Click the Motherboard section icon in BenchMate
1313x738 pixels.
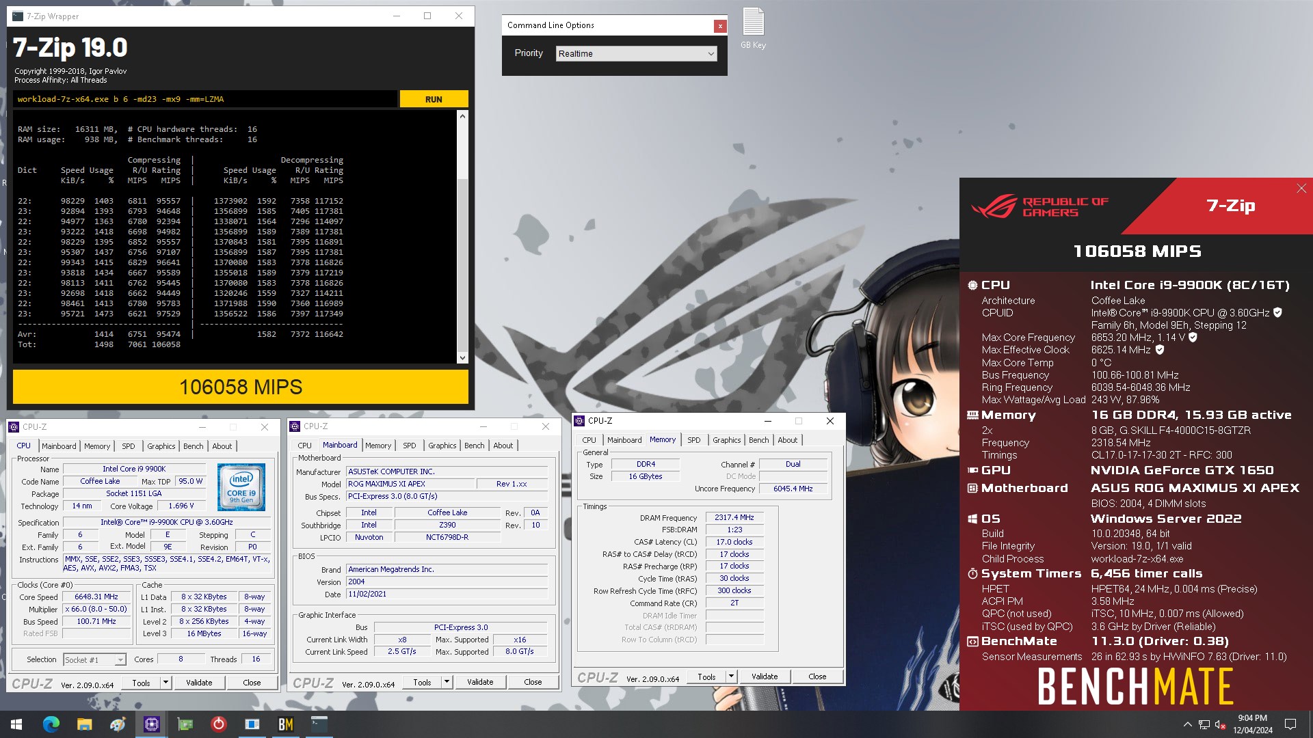point(972,488)
